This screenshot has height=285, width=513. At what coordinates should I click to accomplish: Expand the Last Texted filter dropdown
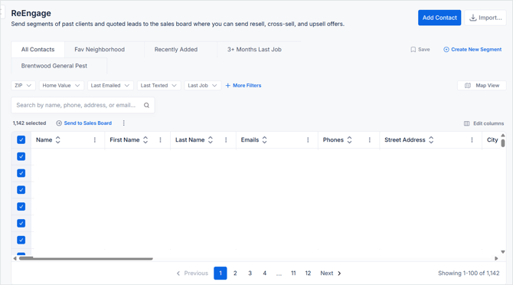click(159, 85)
